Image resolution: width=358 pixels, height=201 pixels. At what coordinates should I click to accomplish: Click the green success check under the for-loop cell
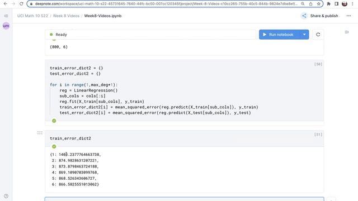coord(54,121)
